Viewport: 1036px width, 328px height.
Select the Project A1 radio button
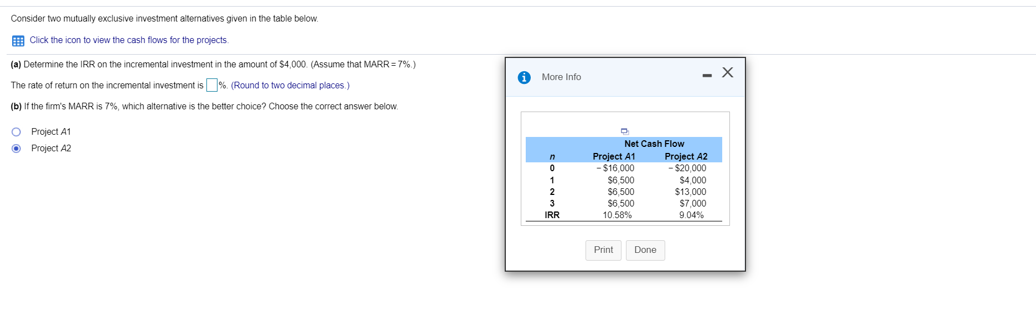tap(17, 132)
